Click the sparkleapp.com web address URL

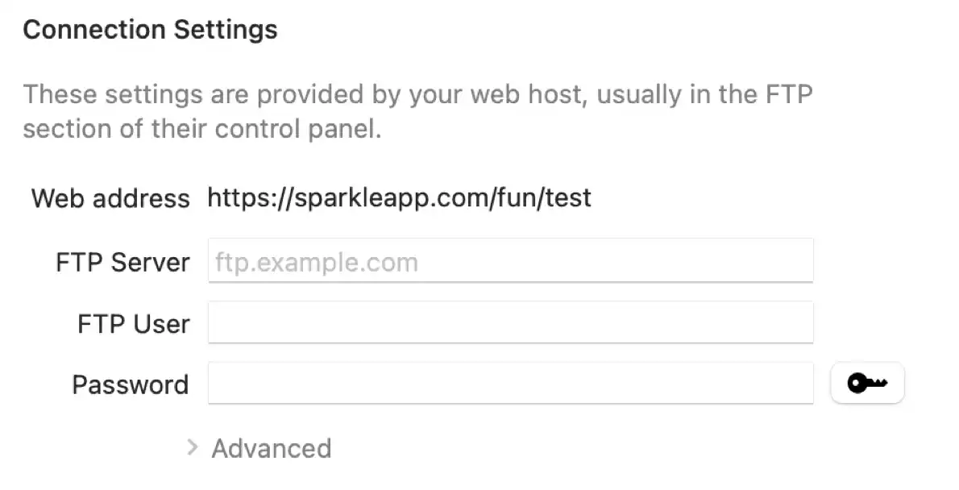[x=399, y=197]
